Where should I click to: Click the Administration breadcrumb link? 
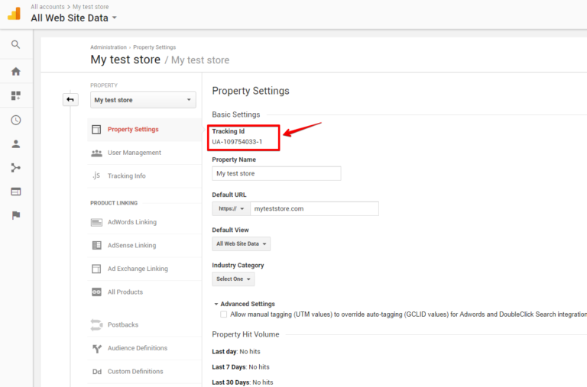click(x=109, y=47)
